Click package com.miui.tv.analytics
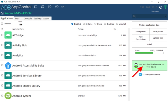The image size is (168, 103). (x=87, y=55)
